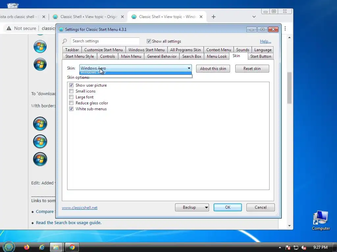
Task: Click the browser page vertical scrollbar thumb
Action: point(289,88)
